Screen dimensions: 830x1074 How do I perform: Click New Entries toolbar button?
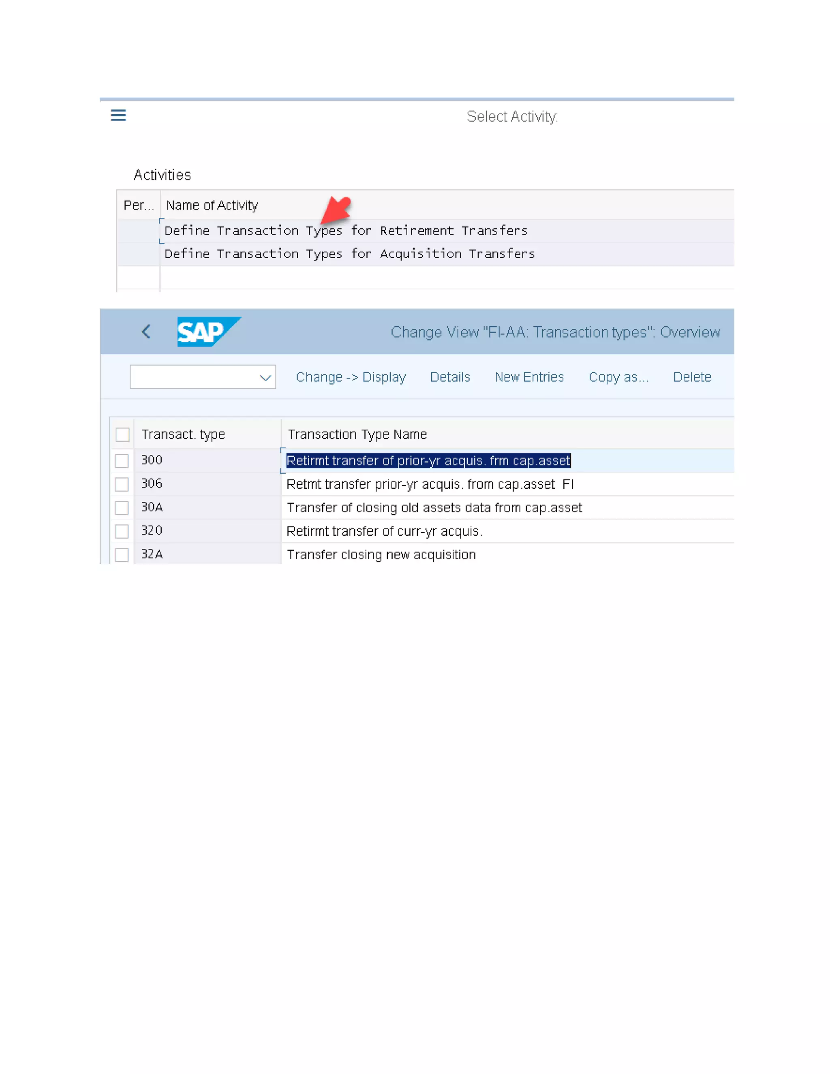click(x=529, y=377)
